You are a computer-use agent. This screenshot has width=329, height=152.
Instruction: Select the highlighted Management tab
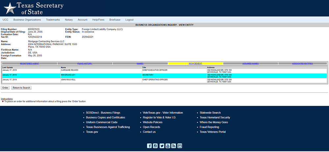pos(195,63)
